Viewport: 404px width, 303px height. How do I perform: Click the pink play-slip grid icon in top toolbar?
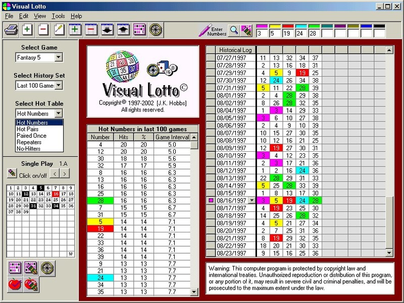point(139,30)
